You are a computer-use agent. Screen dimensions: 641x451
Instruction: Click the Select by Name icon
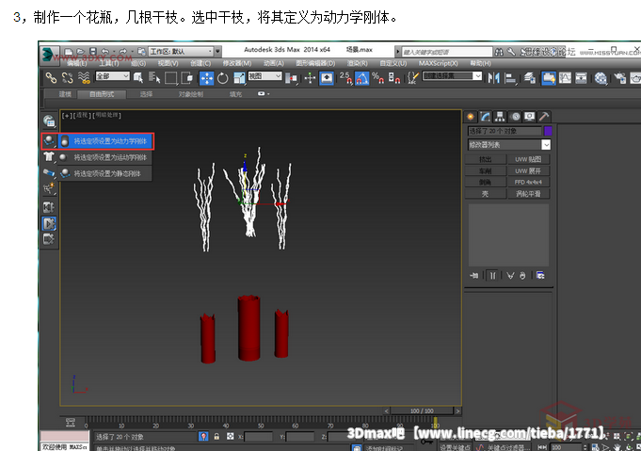(x=154, y=78)
